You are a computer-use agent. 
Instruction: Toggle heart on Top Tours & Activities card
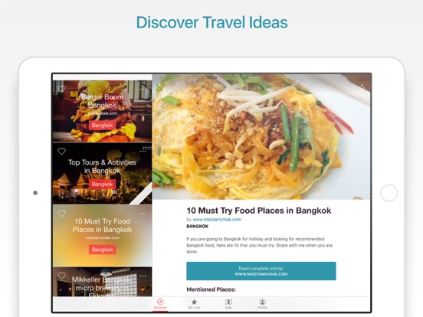[62, 151]
